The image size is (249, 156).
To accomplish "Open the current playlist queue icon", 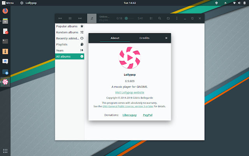I will pos(151,18).
